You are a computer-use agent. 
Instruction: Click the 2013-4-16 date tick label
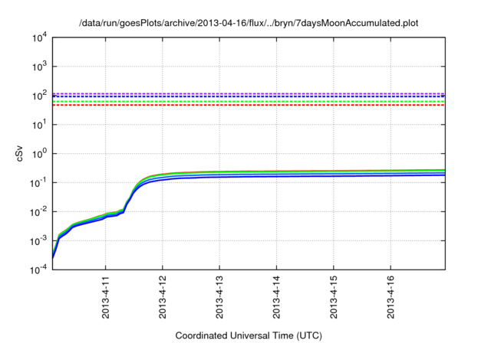click(x=390, y=297)
